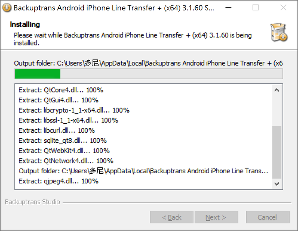Screen dimensions: 298x231
Task: Click the log scrollbar down arrow
Action: [277, 184]
